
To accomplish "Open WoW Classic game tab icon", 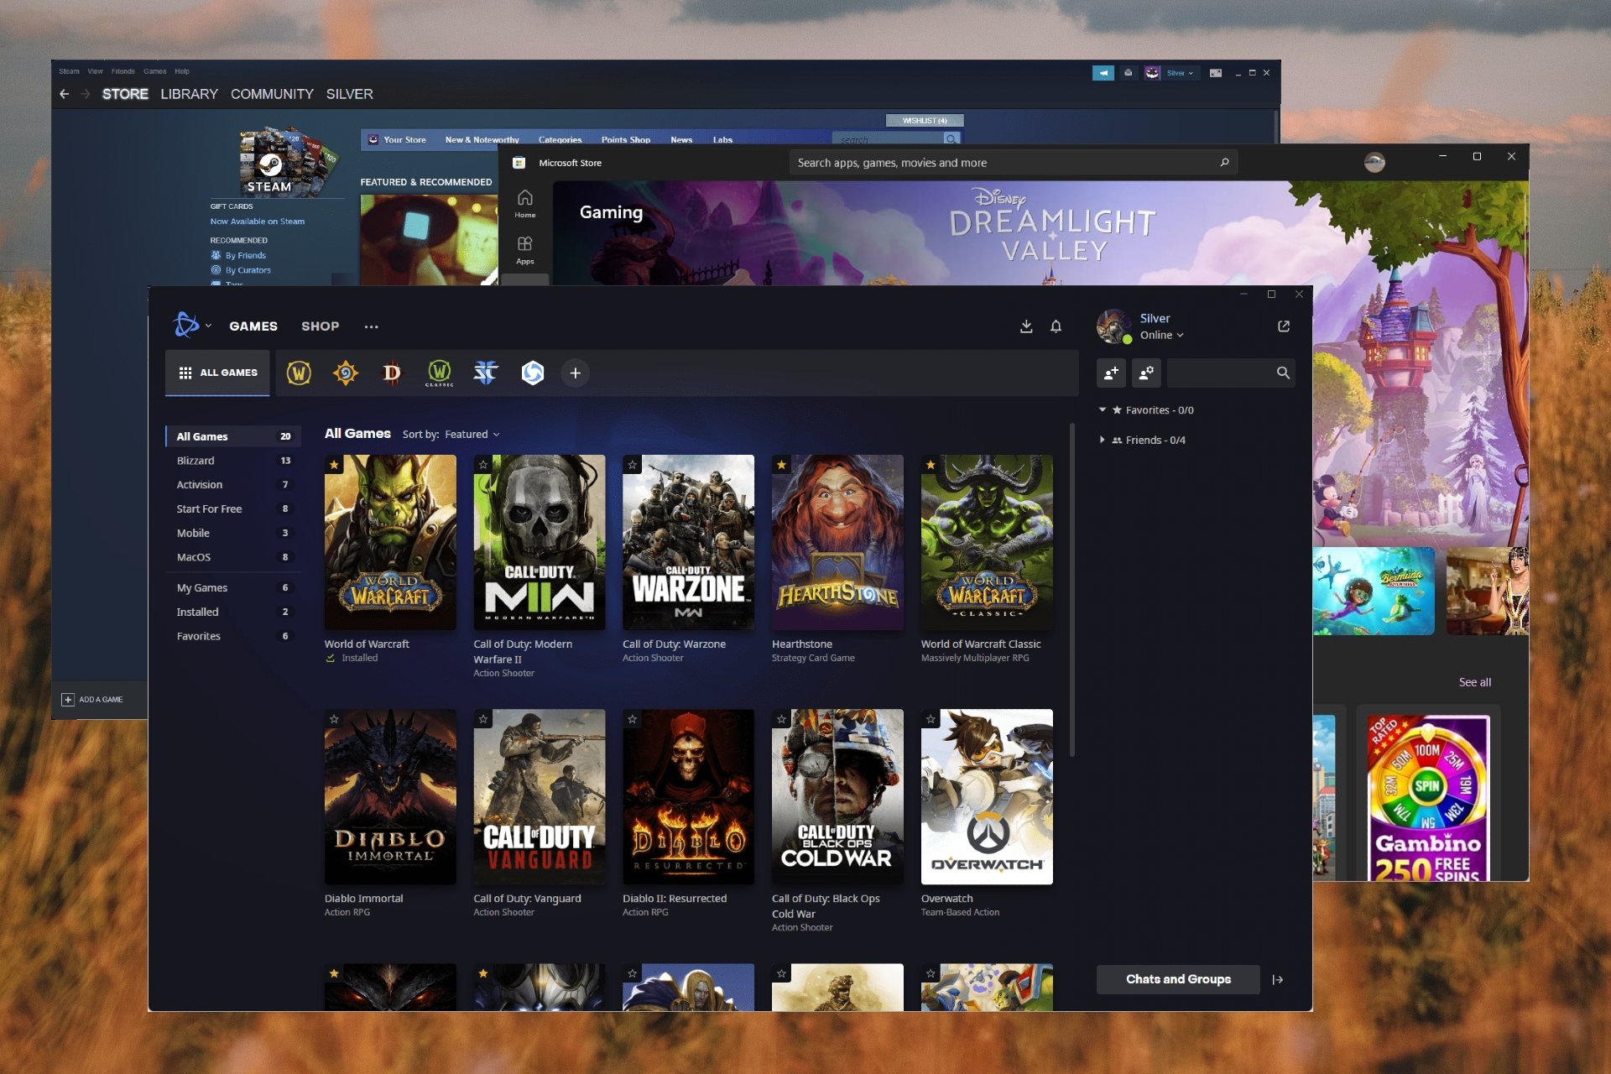I will tap(439, 373).
